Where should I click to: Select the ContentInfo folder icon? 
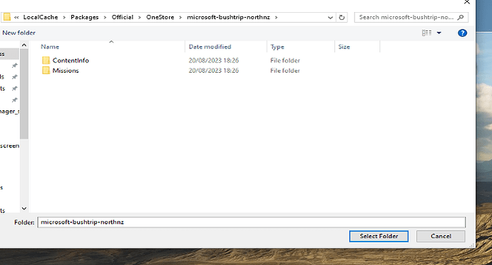point(46,61)
